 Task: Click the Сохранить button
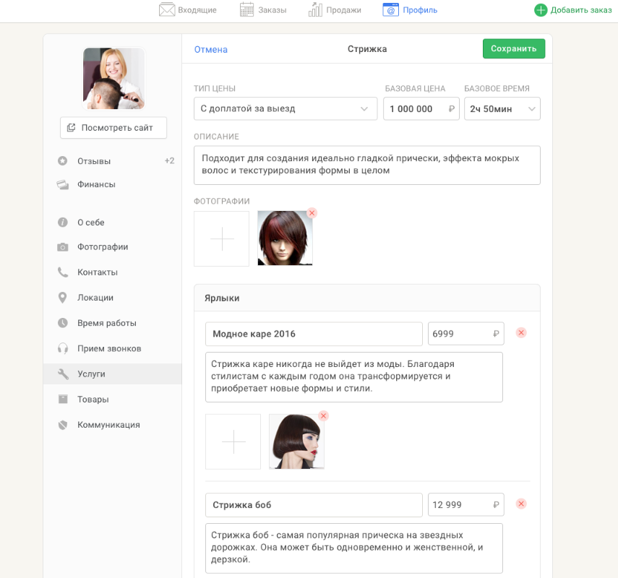[514, 48]
